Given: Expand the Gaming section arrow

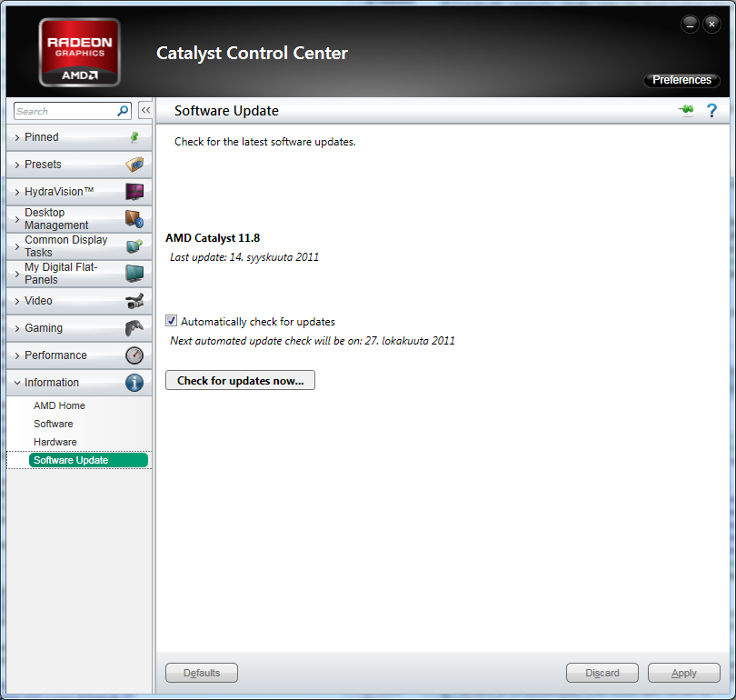Looking at the screenshot, I should (17, 328).
